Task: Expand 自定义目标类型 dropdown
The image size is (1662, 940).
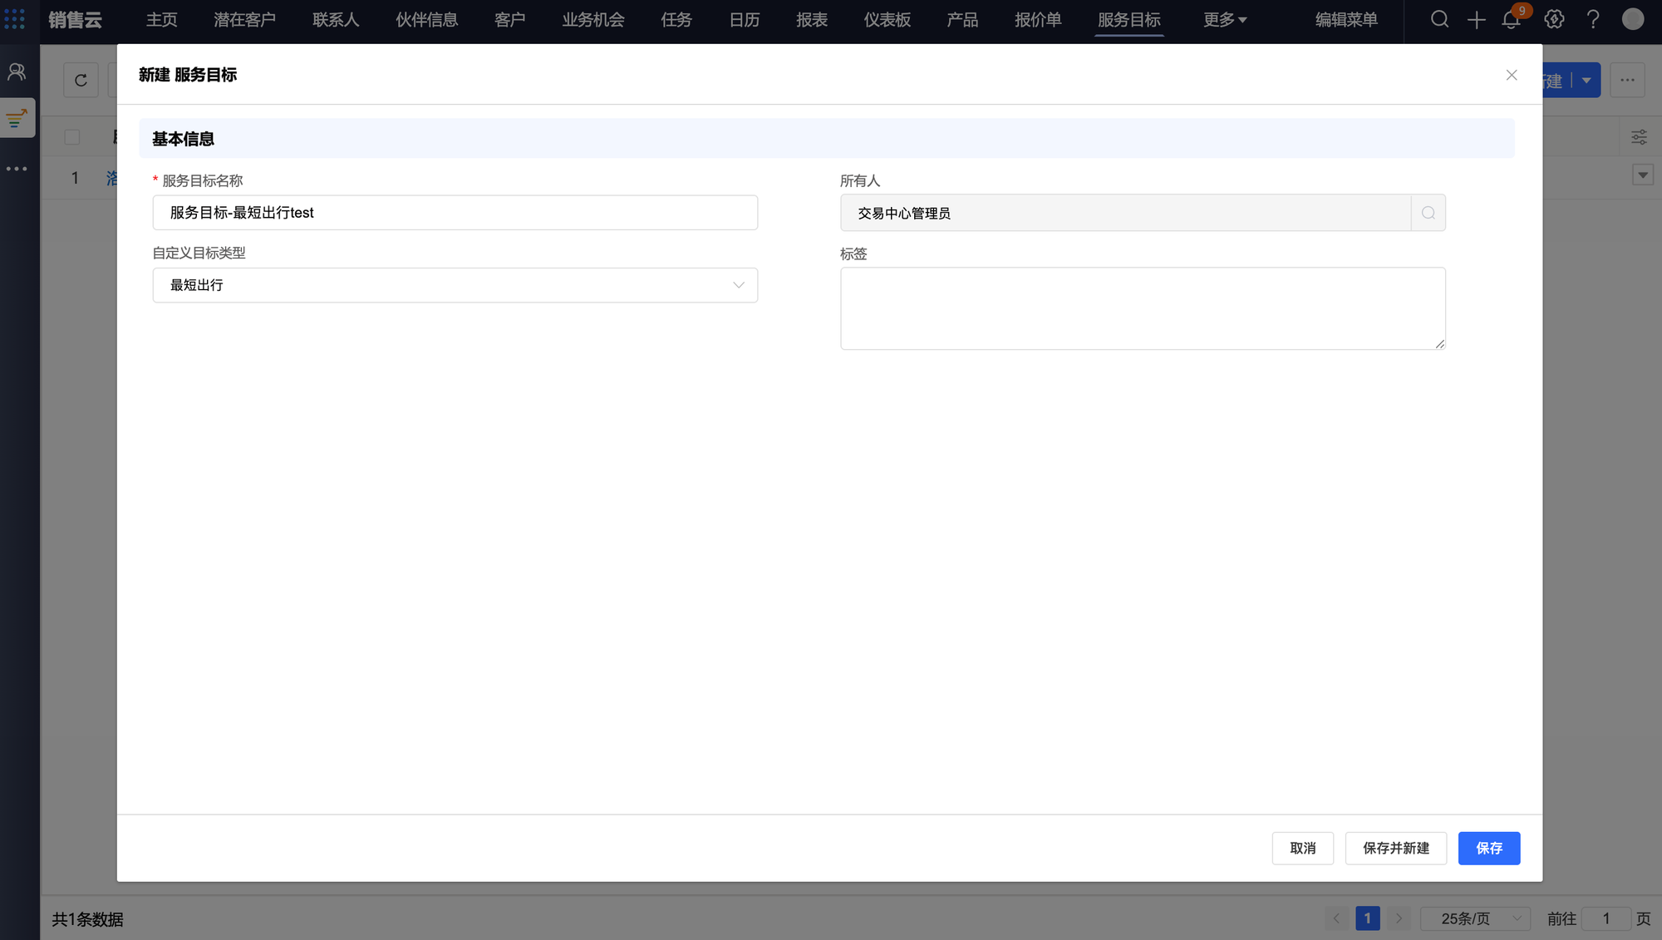Action: (x=455, y=285)
